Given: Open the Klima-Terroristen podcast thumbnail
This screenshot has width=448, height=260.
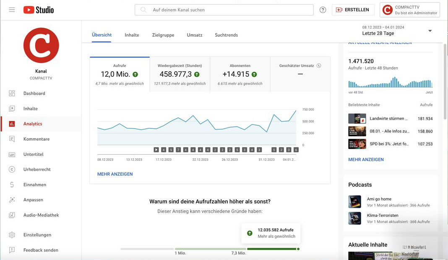Looking at the screenshot, I should coord(354,218).
